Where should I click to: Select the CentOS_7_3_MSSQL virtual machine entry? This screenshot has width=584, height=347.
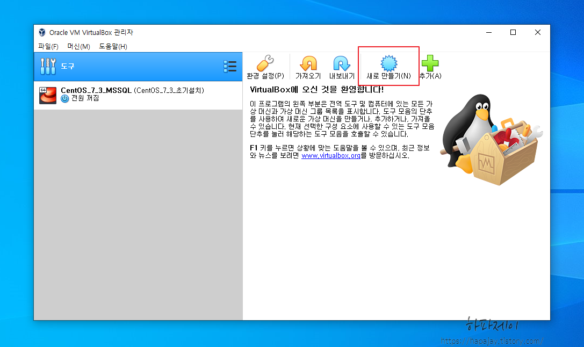click(x=138, y=95)
